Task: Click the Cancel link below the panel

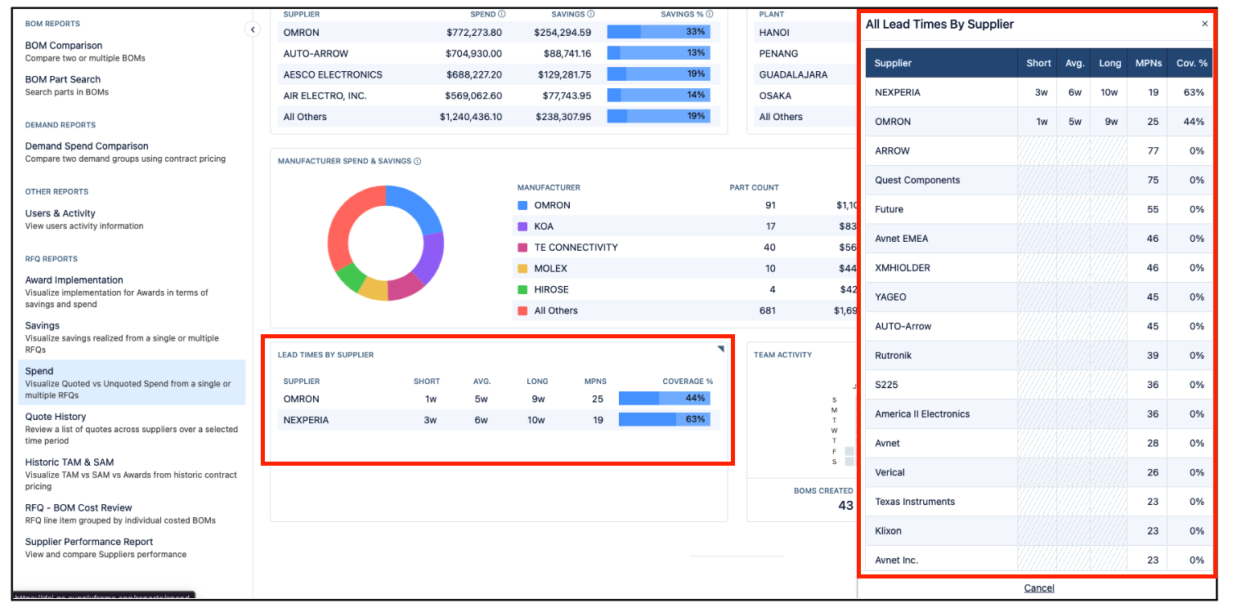Action: [1038, 588]
